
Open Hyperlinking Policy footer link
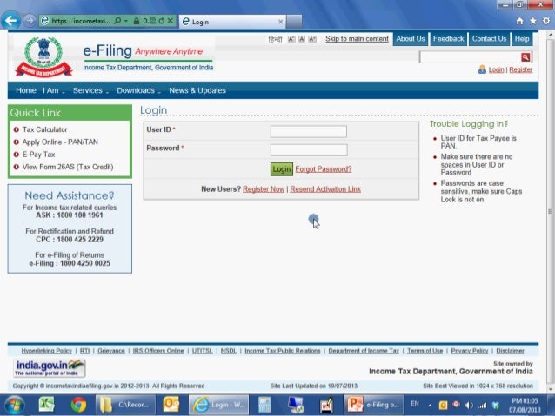point(46,351)
